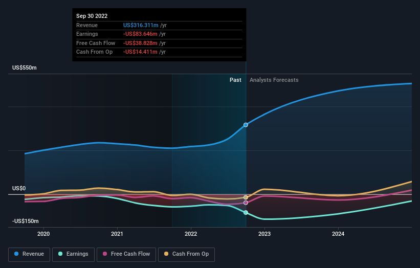Toggle the Revenue legend button
Viewport: 420px width, 268px height.
[x=29, y=254]
